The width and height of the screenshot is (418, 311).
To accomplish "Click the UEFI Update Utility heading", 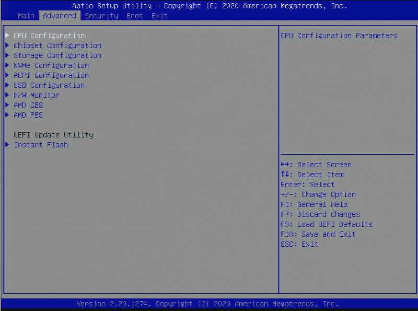I will [53, 135].
